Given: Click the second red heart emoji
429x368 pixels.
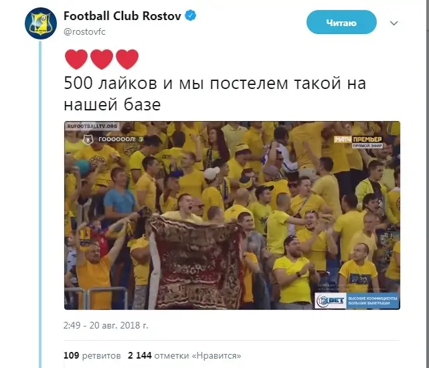Looking at the screenshot, I should point(102,59).
